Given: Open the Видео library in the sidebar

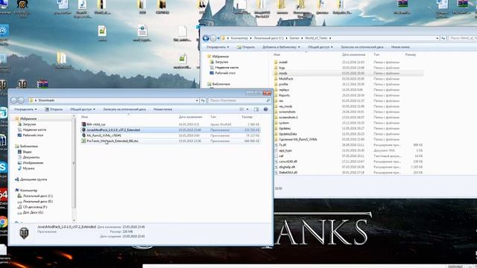Looking at the screenshot, I should (27, 152).
